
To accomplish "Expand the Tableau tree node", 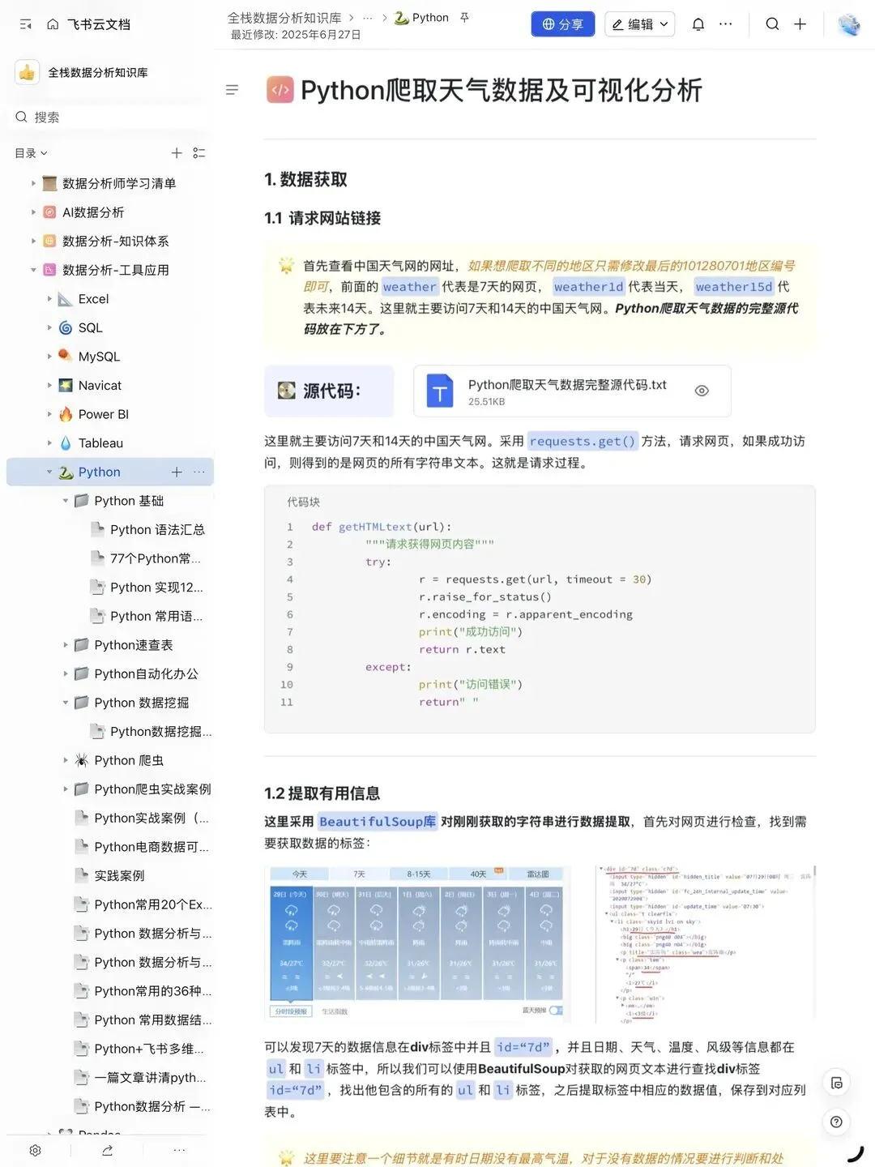I will coord(49,443).
